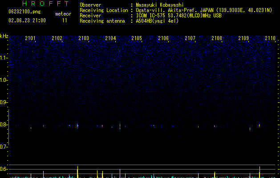Click the tall meteor echo after 2104
Viewport: 280px width, 178px height.
click(120, 126)
